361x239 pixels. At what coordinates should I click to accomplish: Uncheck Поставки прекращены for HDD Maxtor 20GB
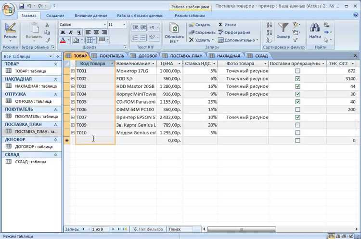(x=297, y=86)
